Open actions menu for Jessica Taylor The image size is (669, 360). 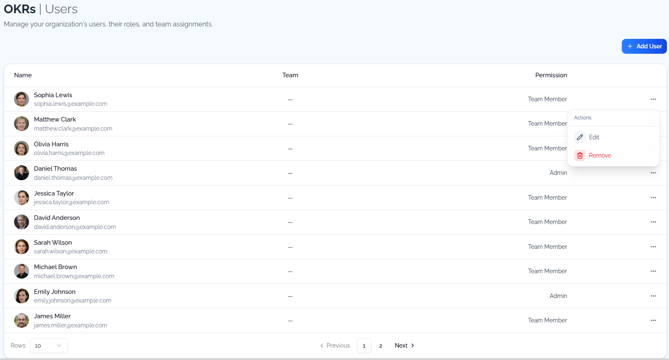[x=653, y=198]
